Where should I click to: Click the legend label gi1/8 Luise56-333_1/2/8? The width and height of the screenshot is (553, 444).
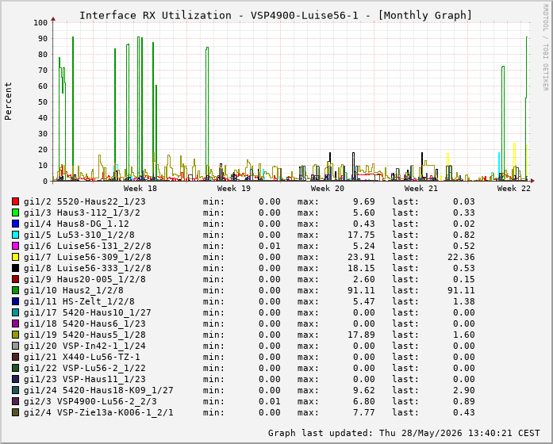(87, 268)
